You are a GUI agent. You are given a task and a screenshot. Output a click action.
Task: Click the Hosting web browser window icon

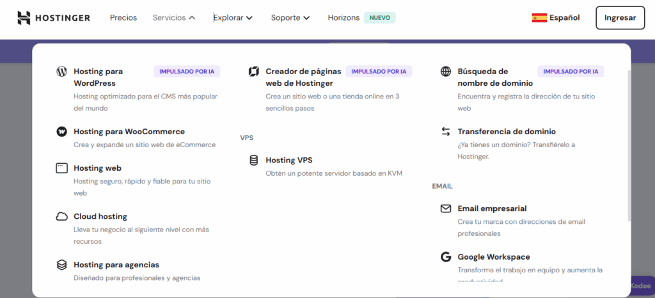coord(62,168)
